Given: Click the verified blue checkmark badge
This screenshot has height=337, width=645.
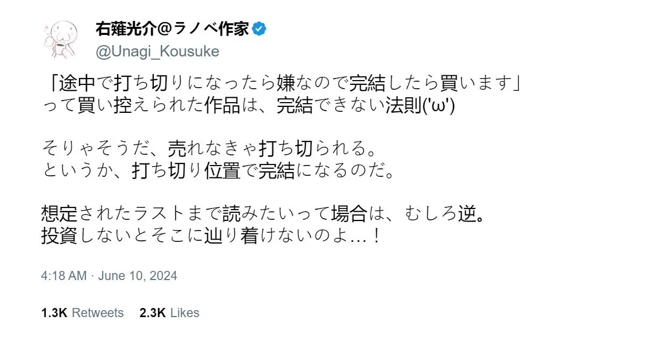Looking at the screenshot, I should [260, 29].
